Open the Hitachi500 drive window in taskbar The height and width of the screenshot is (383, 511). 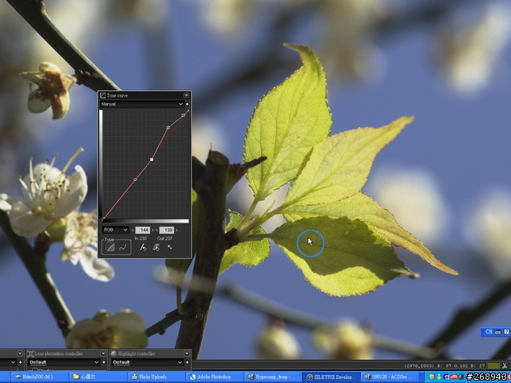(39, 377)
